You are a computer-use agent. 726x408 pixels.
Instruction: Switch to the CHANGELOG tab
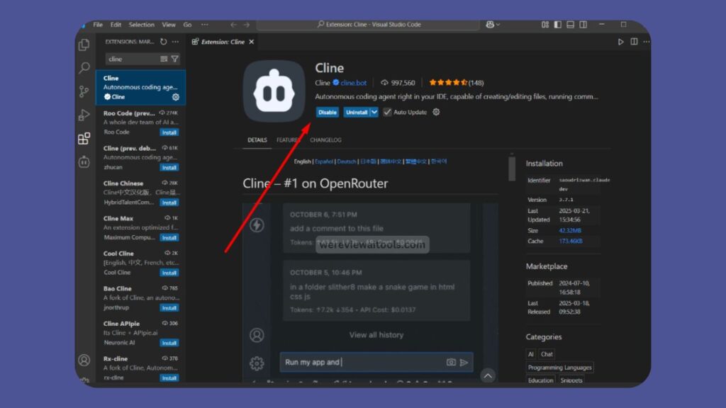[x=325, y=140]
